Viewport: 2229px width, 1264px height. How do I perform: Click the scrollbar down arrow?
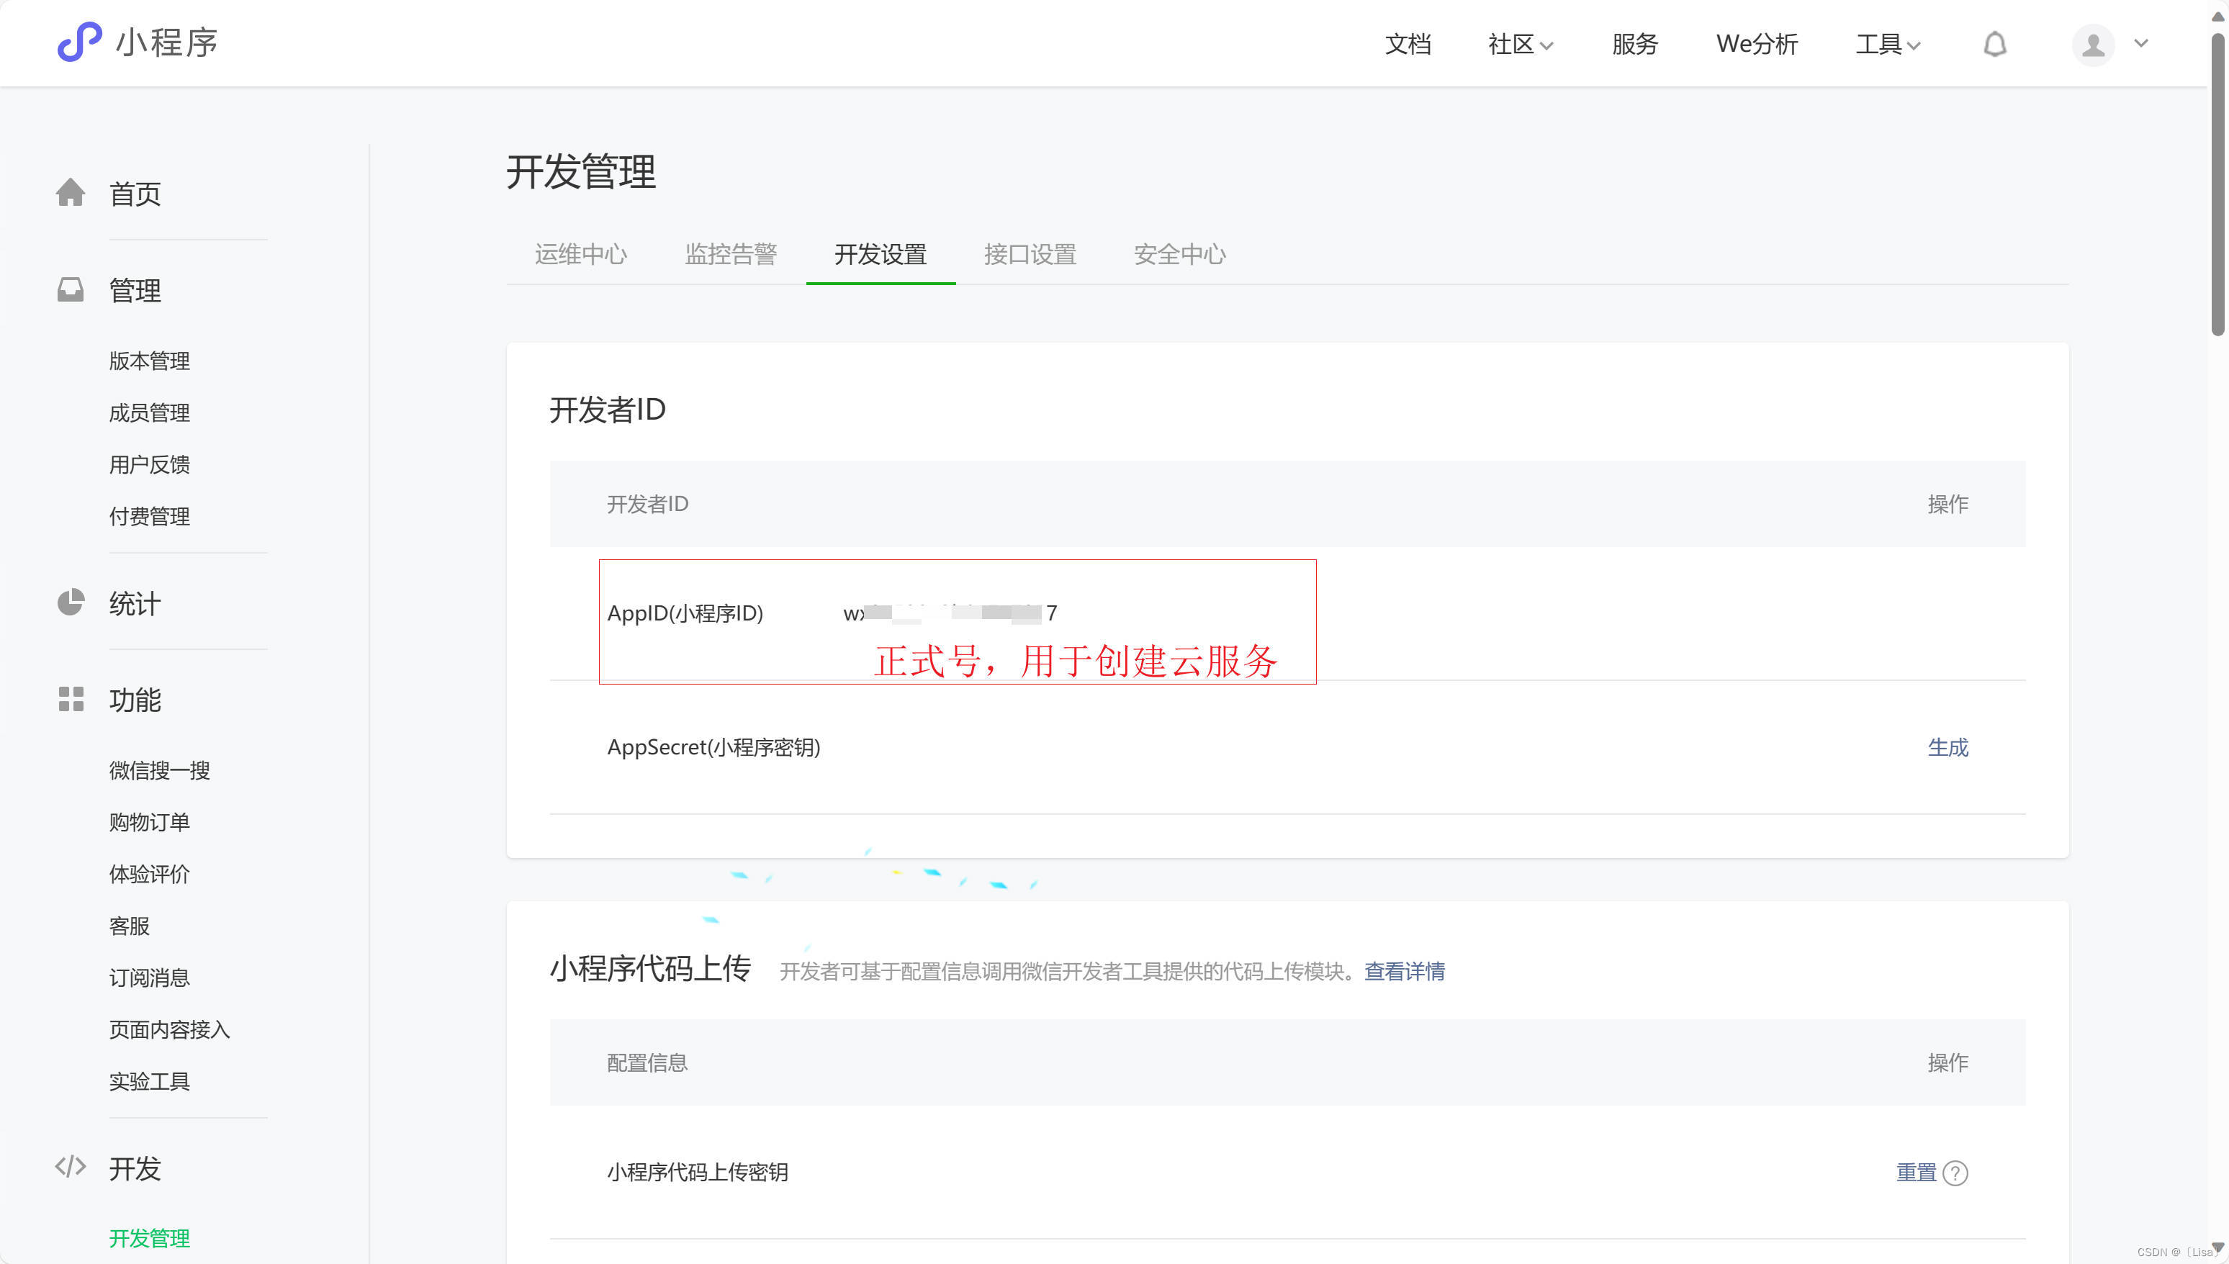(x=2217, y=1248)
